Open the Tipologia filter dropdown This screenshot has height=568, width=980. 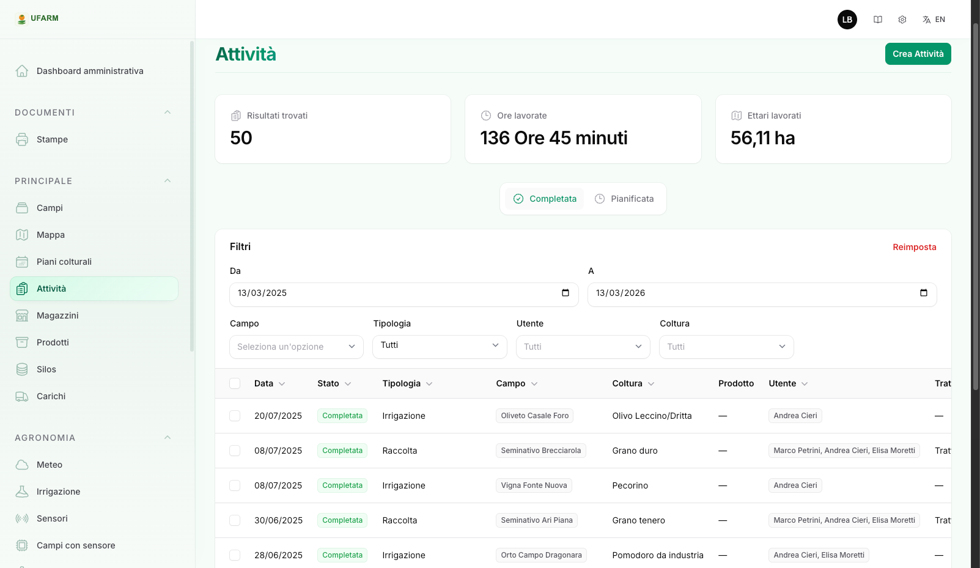(x=440, y=346)
